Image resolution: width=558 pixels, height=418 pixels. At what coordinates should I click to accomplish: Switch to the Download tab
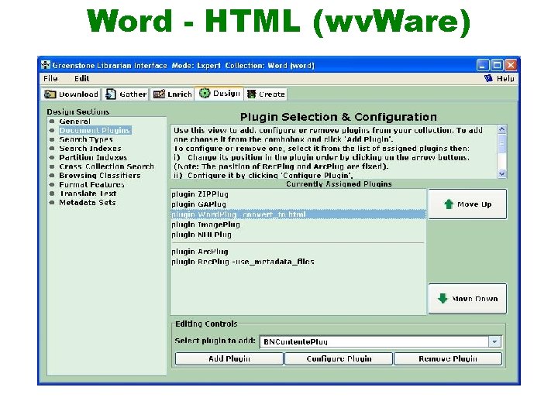point(71,94)
